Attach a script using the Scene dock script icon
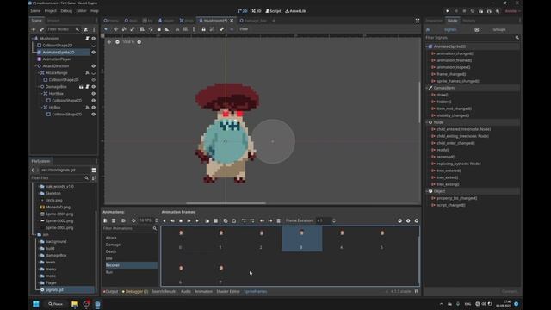The width and height of the screenshot is (551, 310). click(x=86, y=29)
